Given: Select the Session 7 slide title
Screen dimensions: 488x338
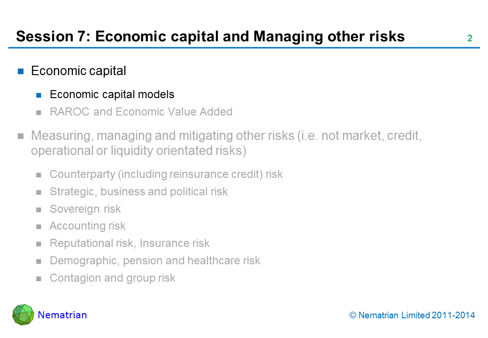Looking at the screenshot, I should [x=210, y=37].
